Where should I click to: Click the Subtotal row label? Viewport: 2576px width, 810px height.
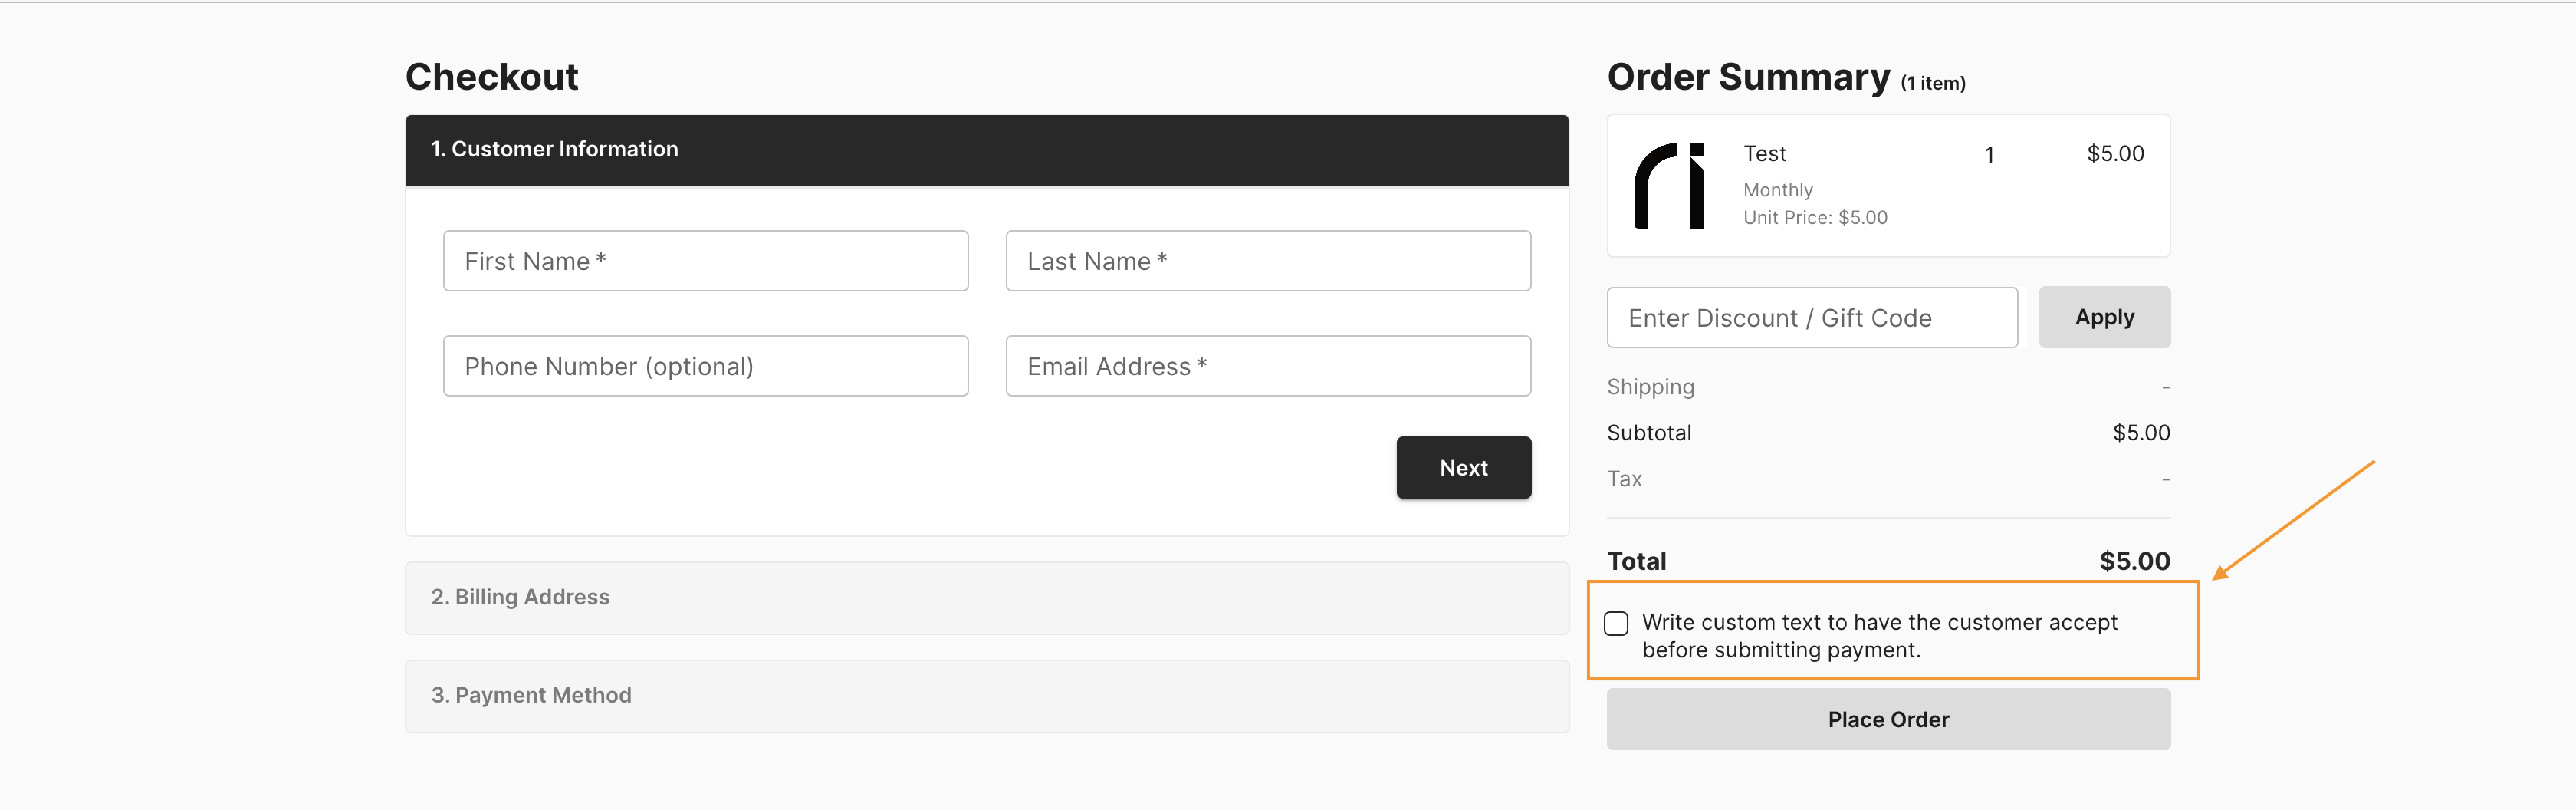tap(1649, 433)
